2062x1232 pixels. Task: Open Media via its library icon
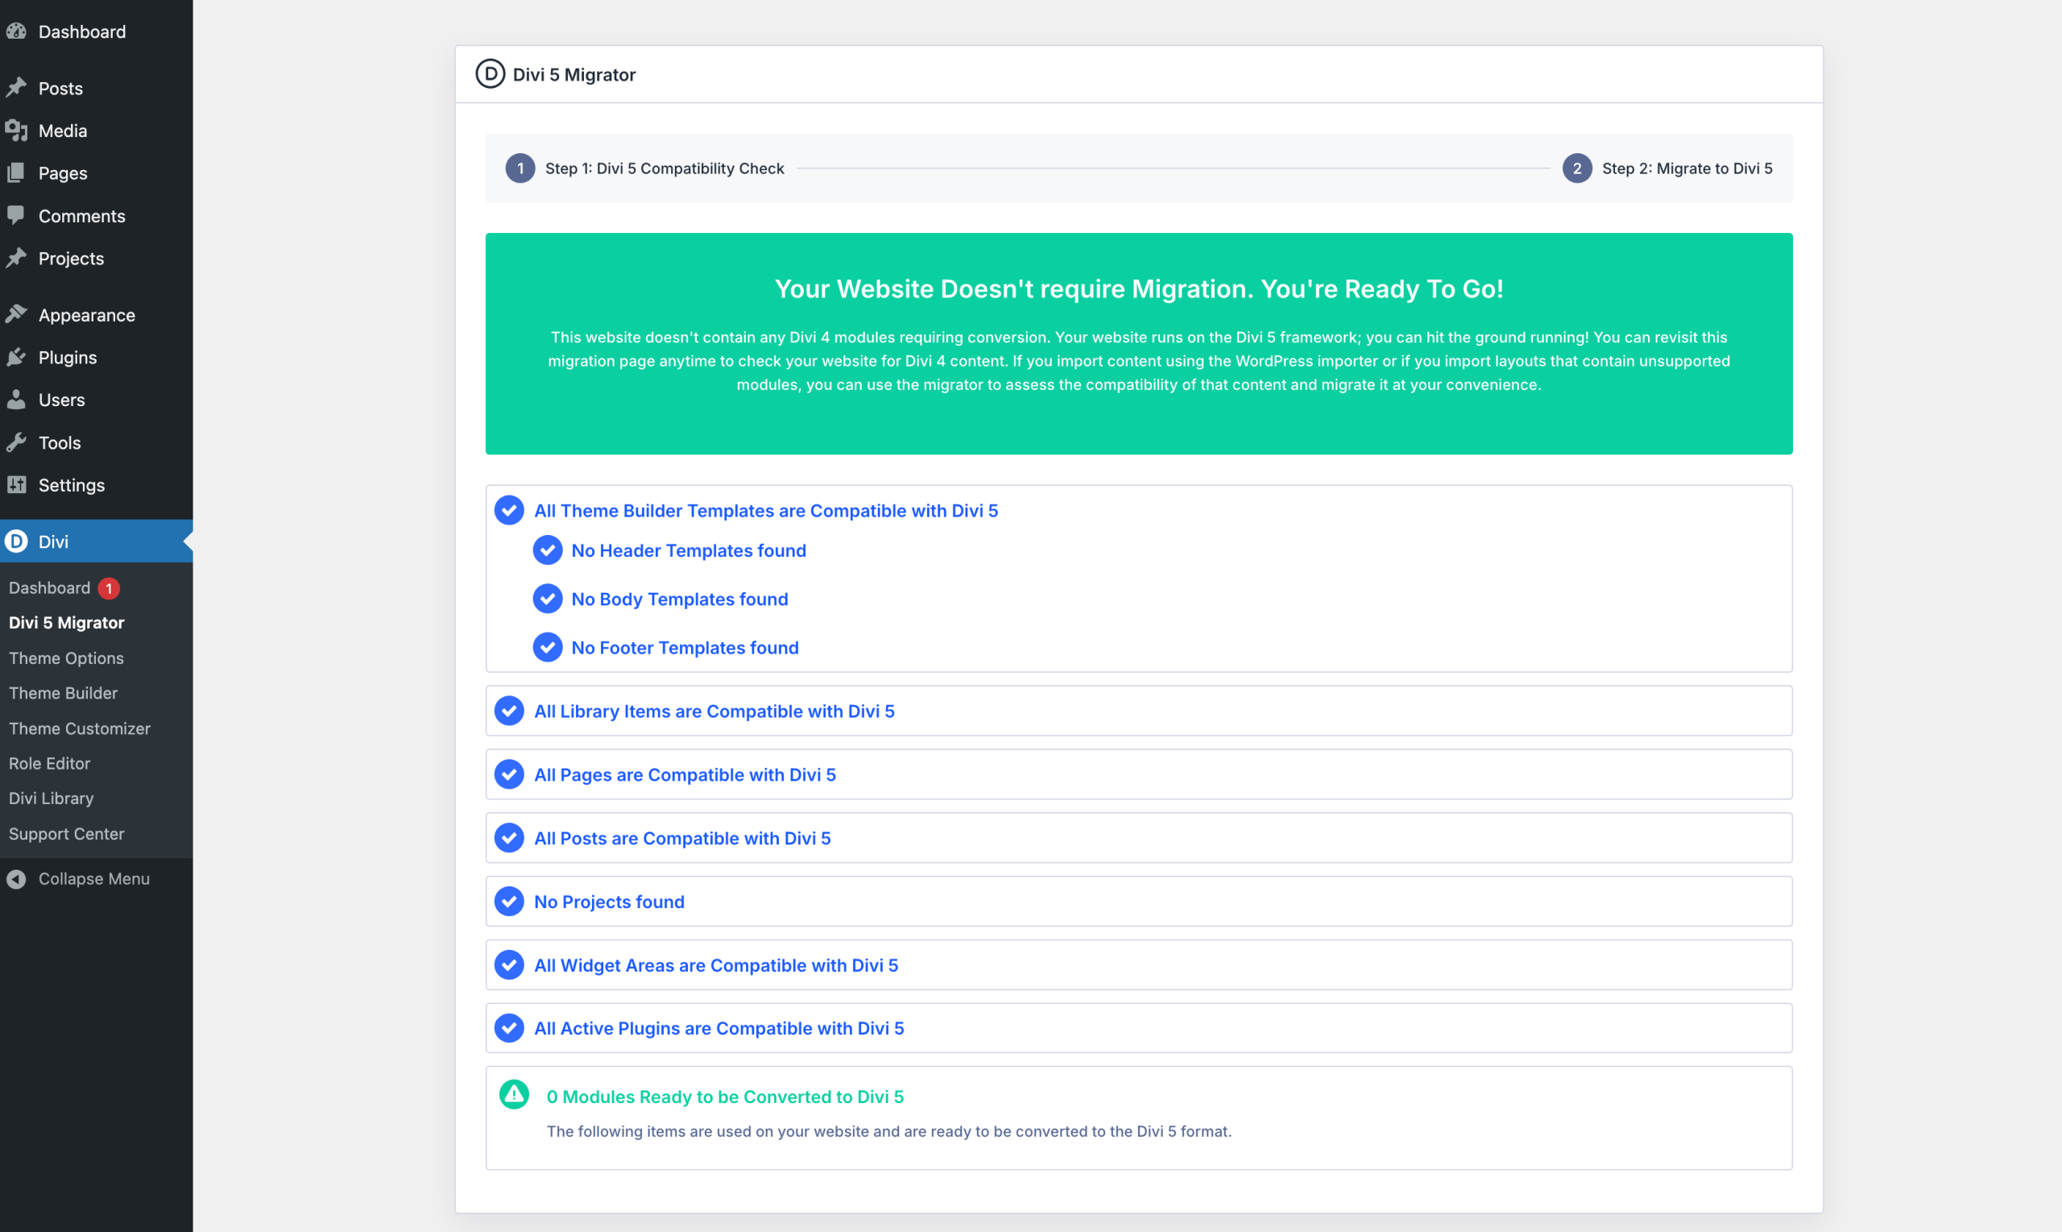[18, 131]
